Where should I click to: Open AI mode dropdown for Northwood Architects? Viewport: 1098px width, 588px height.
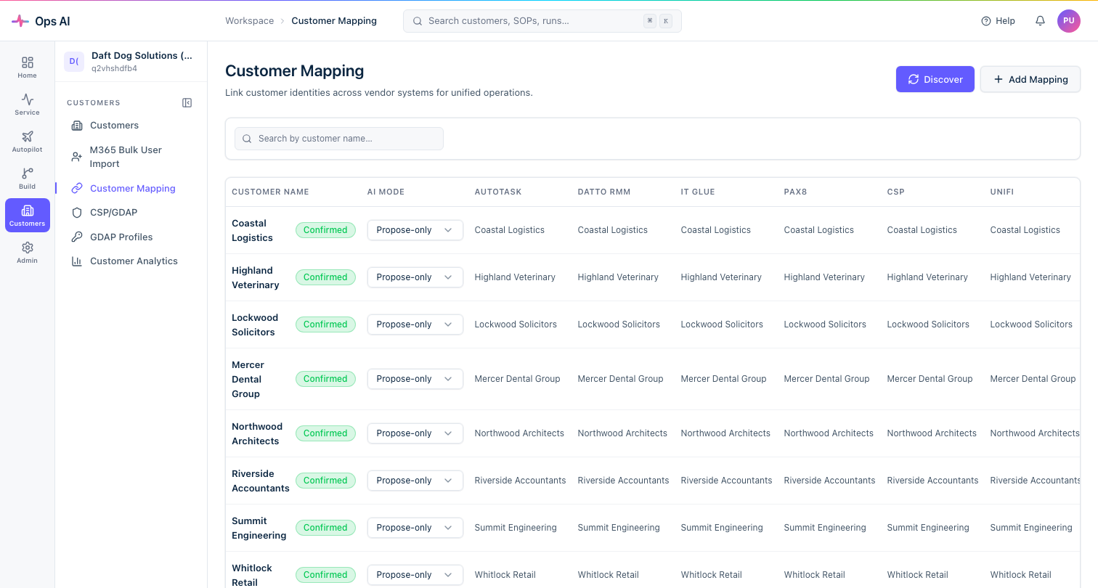(415, 433)
